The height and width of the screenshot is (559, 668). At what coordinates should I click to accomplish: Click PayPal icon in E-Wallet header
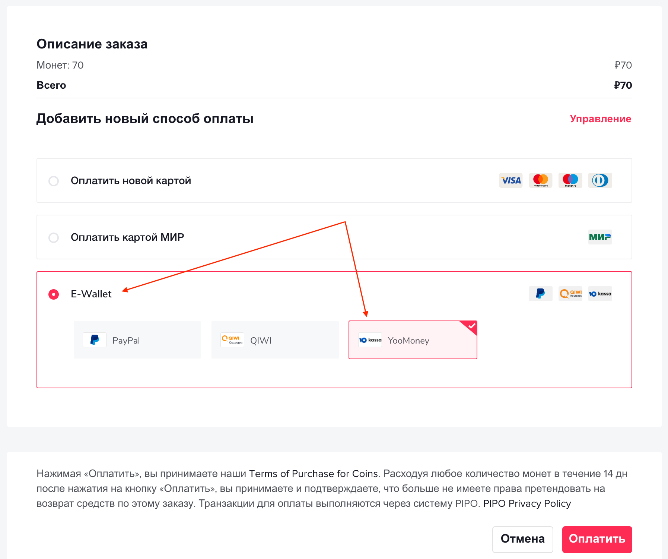(540, 294)
